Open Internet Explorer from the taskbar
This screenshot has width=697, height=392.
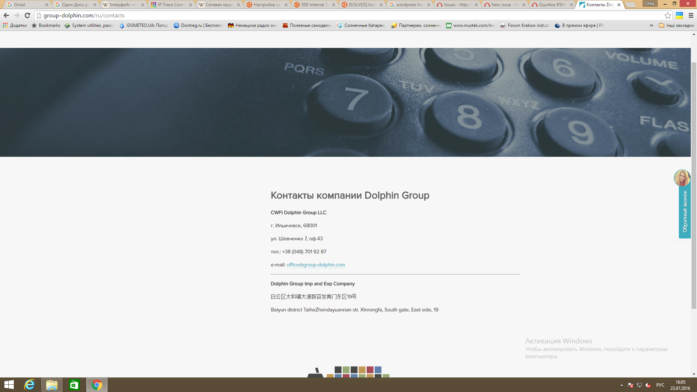point(29,385)
